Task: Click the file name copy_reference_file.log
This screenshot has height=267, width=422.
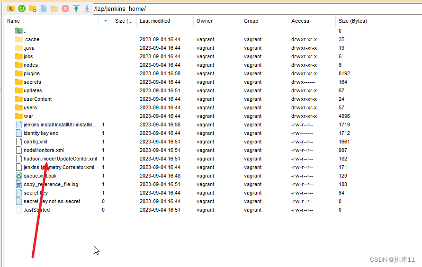Action: [51, 184]
